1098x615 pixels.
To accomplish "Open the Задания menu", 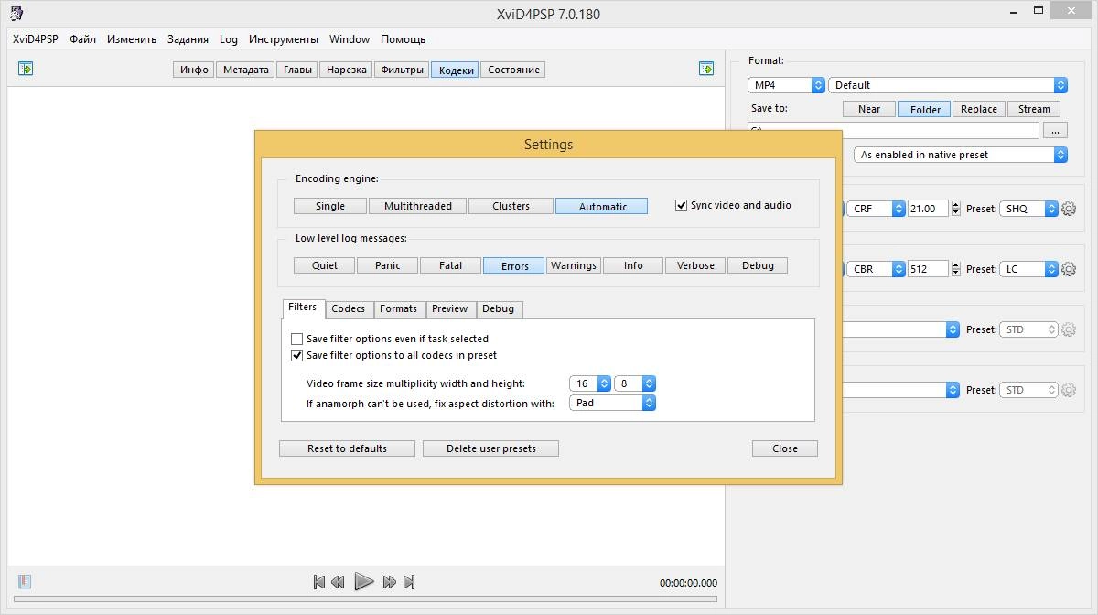I will coord(188,39).
